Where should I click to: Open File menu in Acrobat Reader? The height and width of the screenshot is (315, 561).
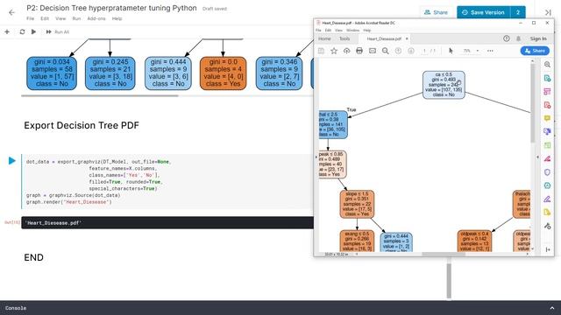(318, 31)
